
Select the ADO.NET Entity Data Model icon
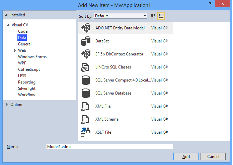point(86,28)
